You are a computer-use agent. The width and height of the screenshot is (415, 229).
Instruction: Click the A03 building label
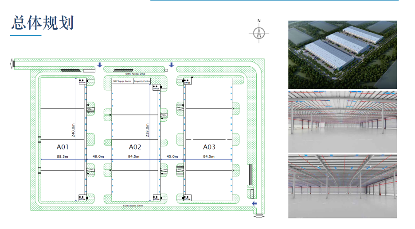(209, 147)
